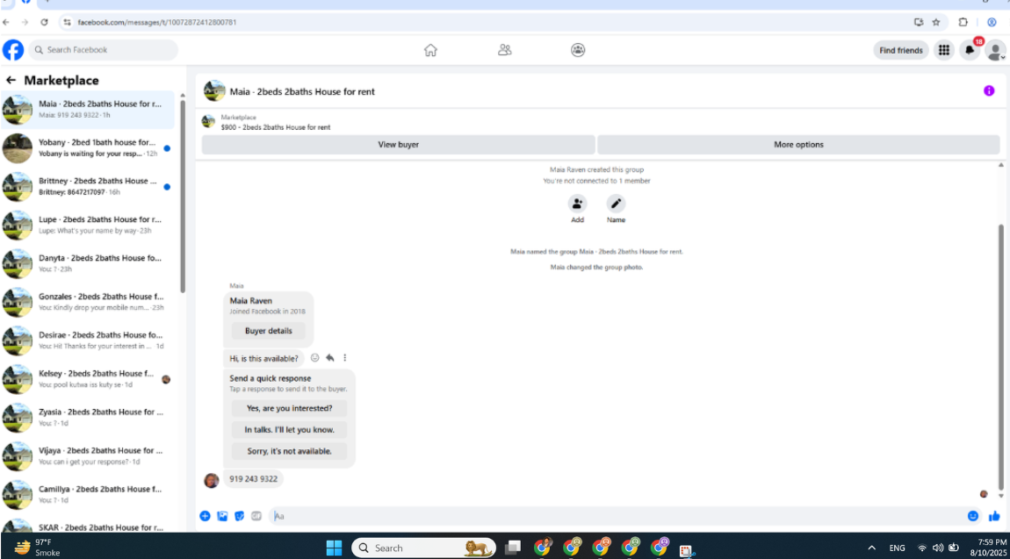Viewport: 1010px width, 559px height.
Task: React to 'Hi, is this available?' message
Action: click(x=314, y=358)
